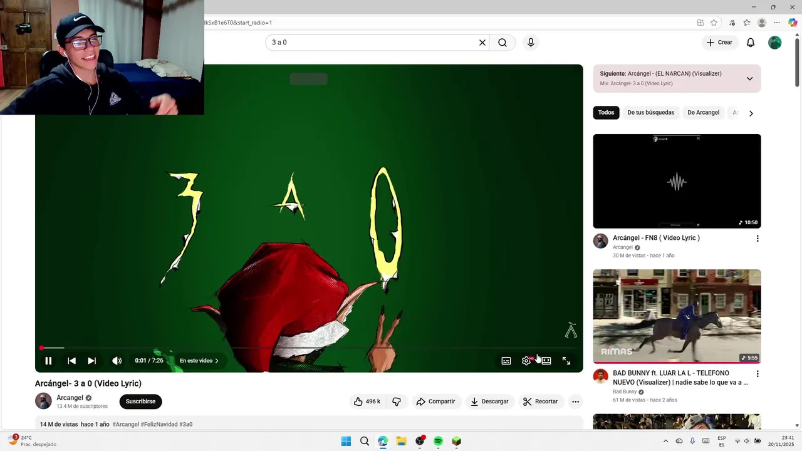802x451 pixels.
Task: Click the #FelizNavidad hashtag
Action: [159, 424]
